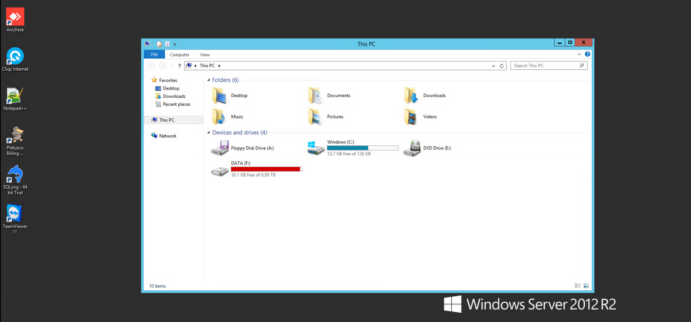Select the Platypus Billing desktop shortcut
691x322 pixels.
[x=15, y=141]
